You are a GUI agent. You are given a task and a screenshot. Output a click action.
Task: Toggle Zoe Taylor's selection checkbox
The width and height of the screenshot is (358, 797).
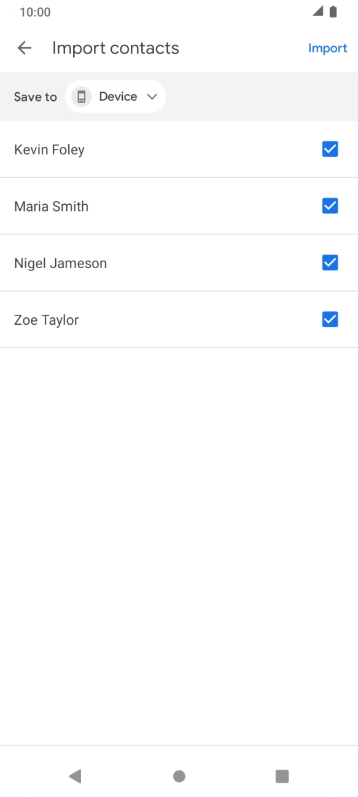pyautogui.click(x=330, y=319)
